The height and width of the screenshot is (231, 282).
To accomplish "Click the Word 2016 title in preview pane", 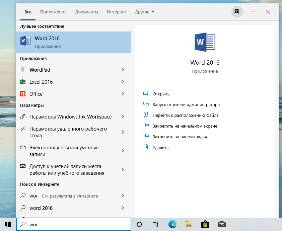I will click(205, 62).
